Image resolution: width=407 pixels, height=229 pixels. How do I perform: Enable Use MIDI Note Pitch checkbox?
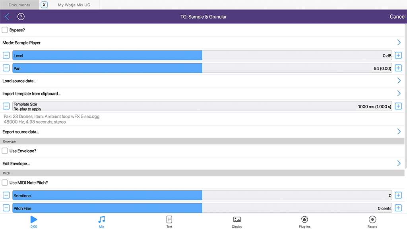click(x=5, y=182)
